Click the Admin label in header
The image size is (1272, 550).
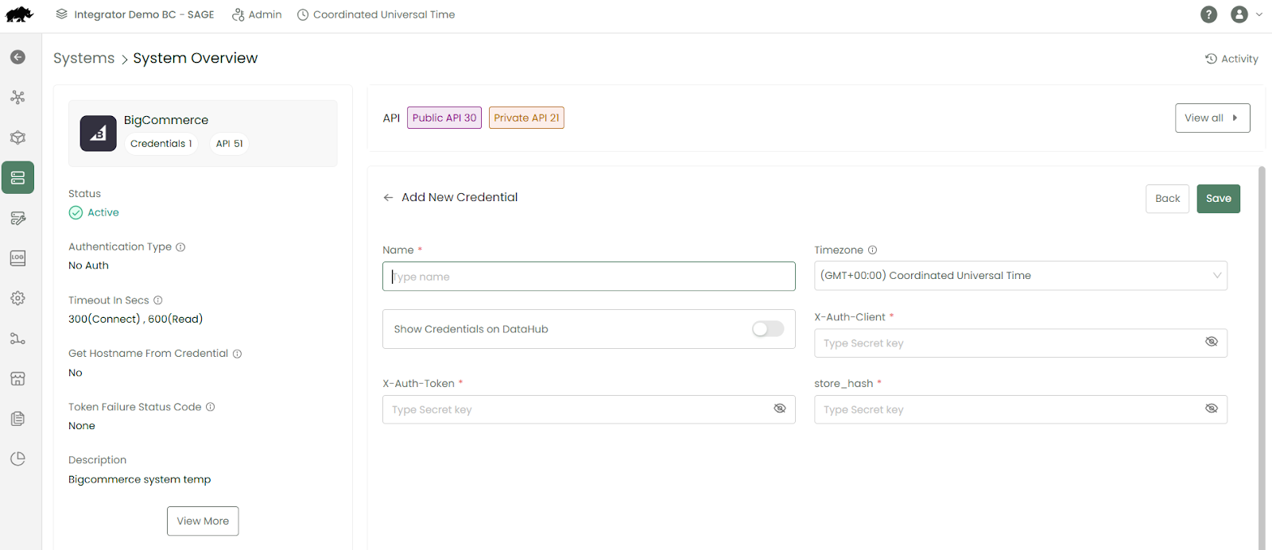pyautogui.click(x=265, y=14)
